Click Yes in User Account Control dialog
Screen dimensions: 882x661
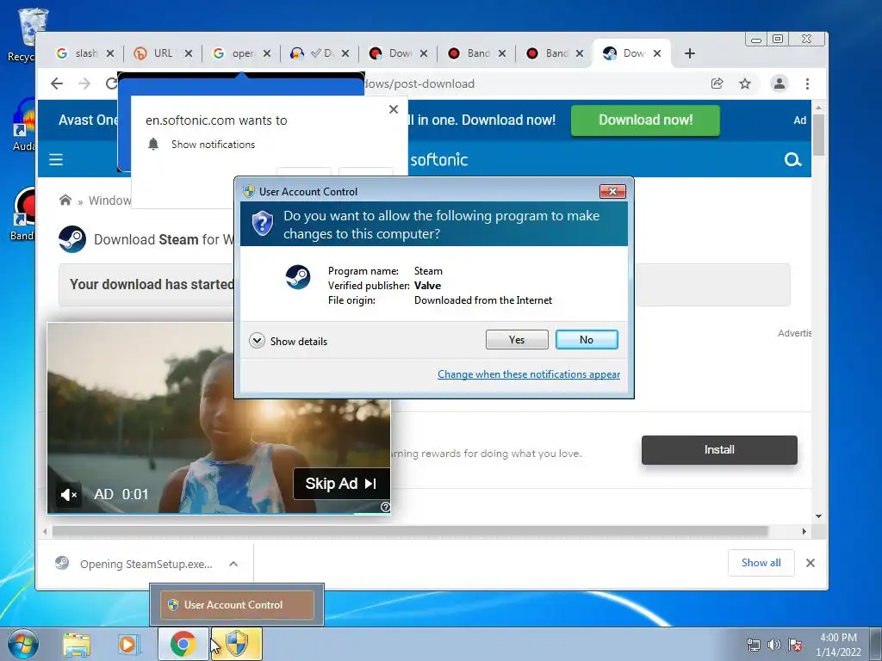[x=517, y=339]
